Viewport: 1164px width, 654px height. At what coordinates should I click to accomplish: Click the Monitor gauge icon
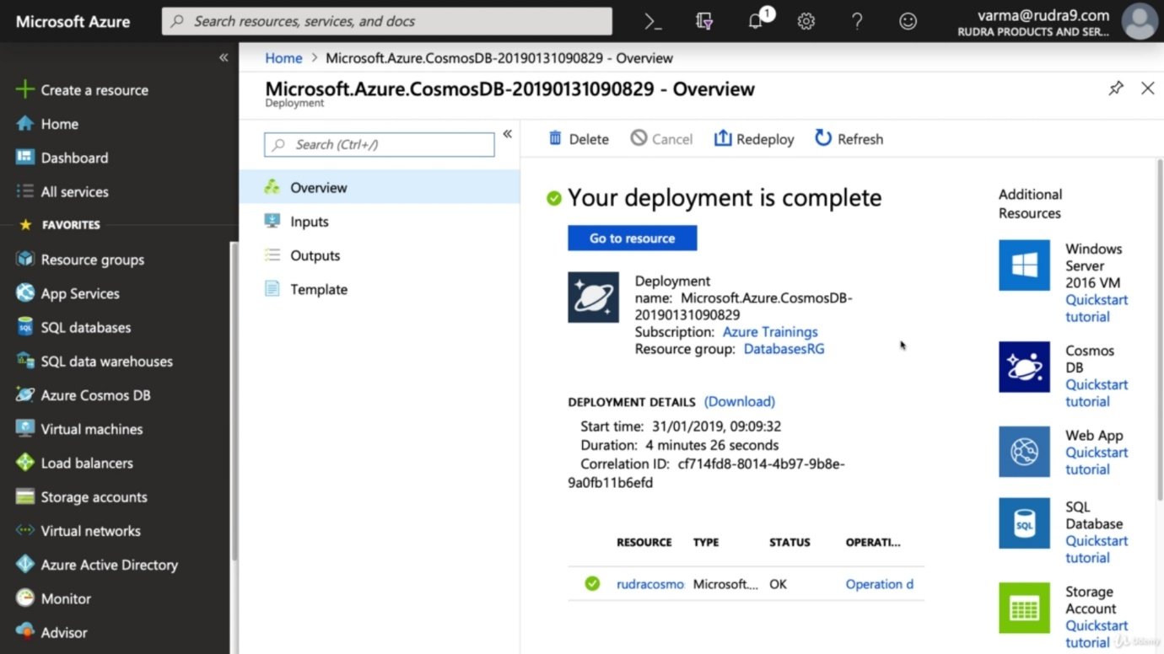(x=25, y=598)
